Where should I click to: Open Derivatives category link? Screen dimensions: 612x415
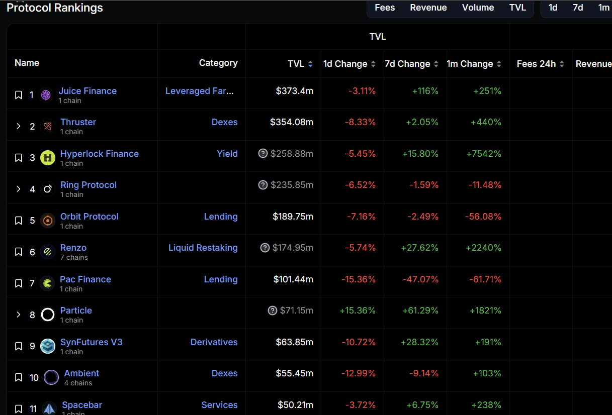tap(214, 342)
